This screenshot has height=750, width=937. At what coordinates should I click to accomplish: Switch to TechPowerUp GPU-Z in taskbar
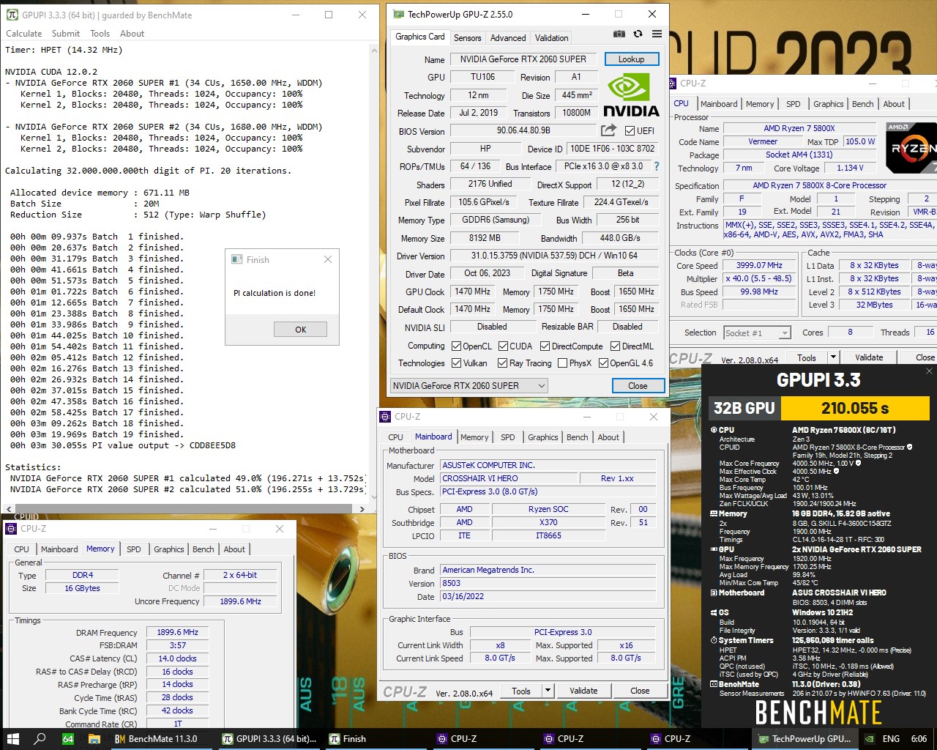pos(805,739)
